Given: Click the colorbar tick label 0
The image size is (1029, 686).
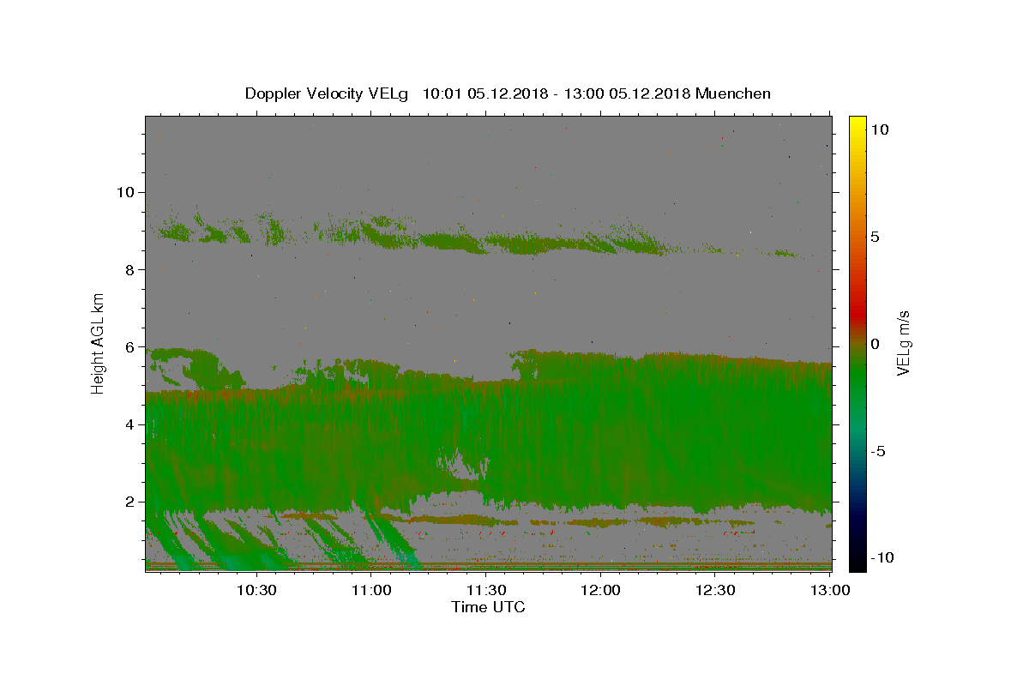Looking at the screenshot, I should pos(875,344).
